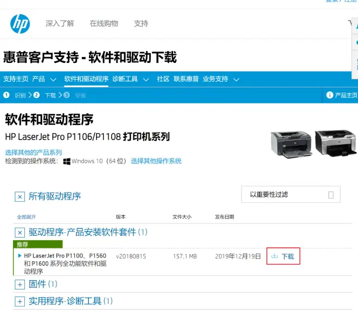
Task: Collapse 驱动程序-产品安装软件套件 section box
Action: tap(20, 233)
